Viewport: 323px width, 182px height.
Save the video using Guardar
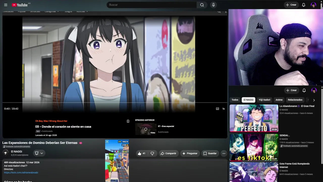point(210,153)
